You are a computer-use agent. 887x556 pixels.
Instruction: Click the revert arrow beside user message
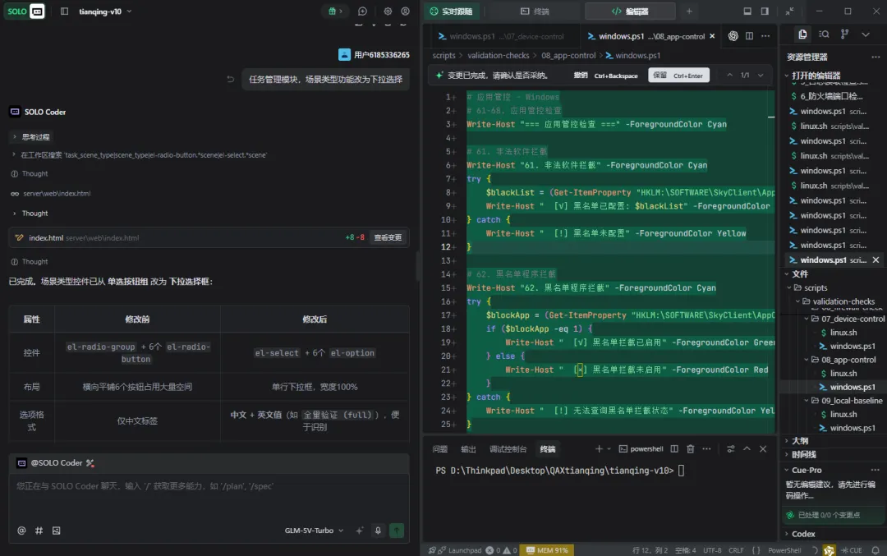pyautogui.click(x=230, y=79)
